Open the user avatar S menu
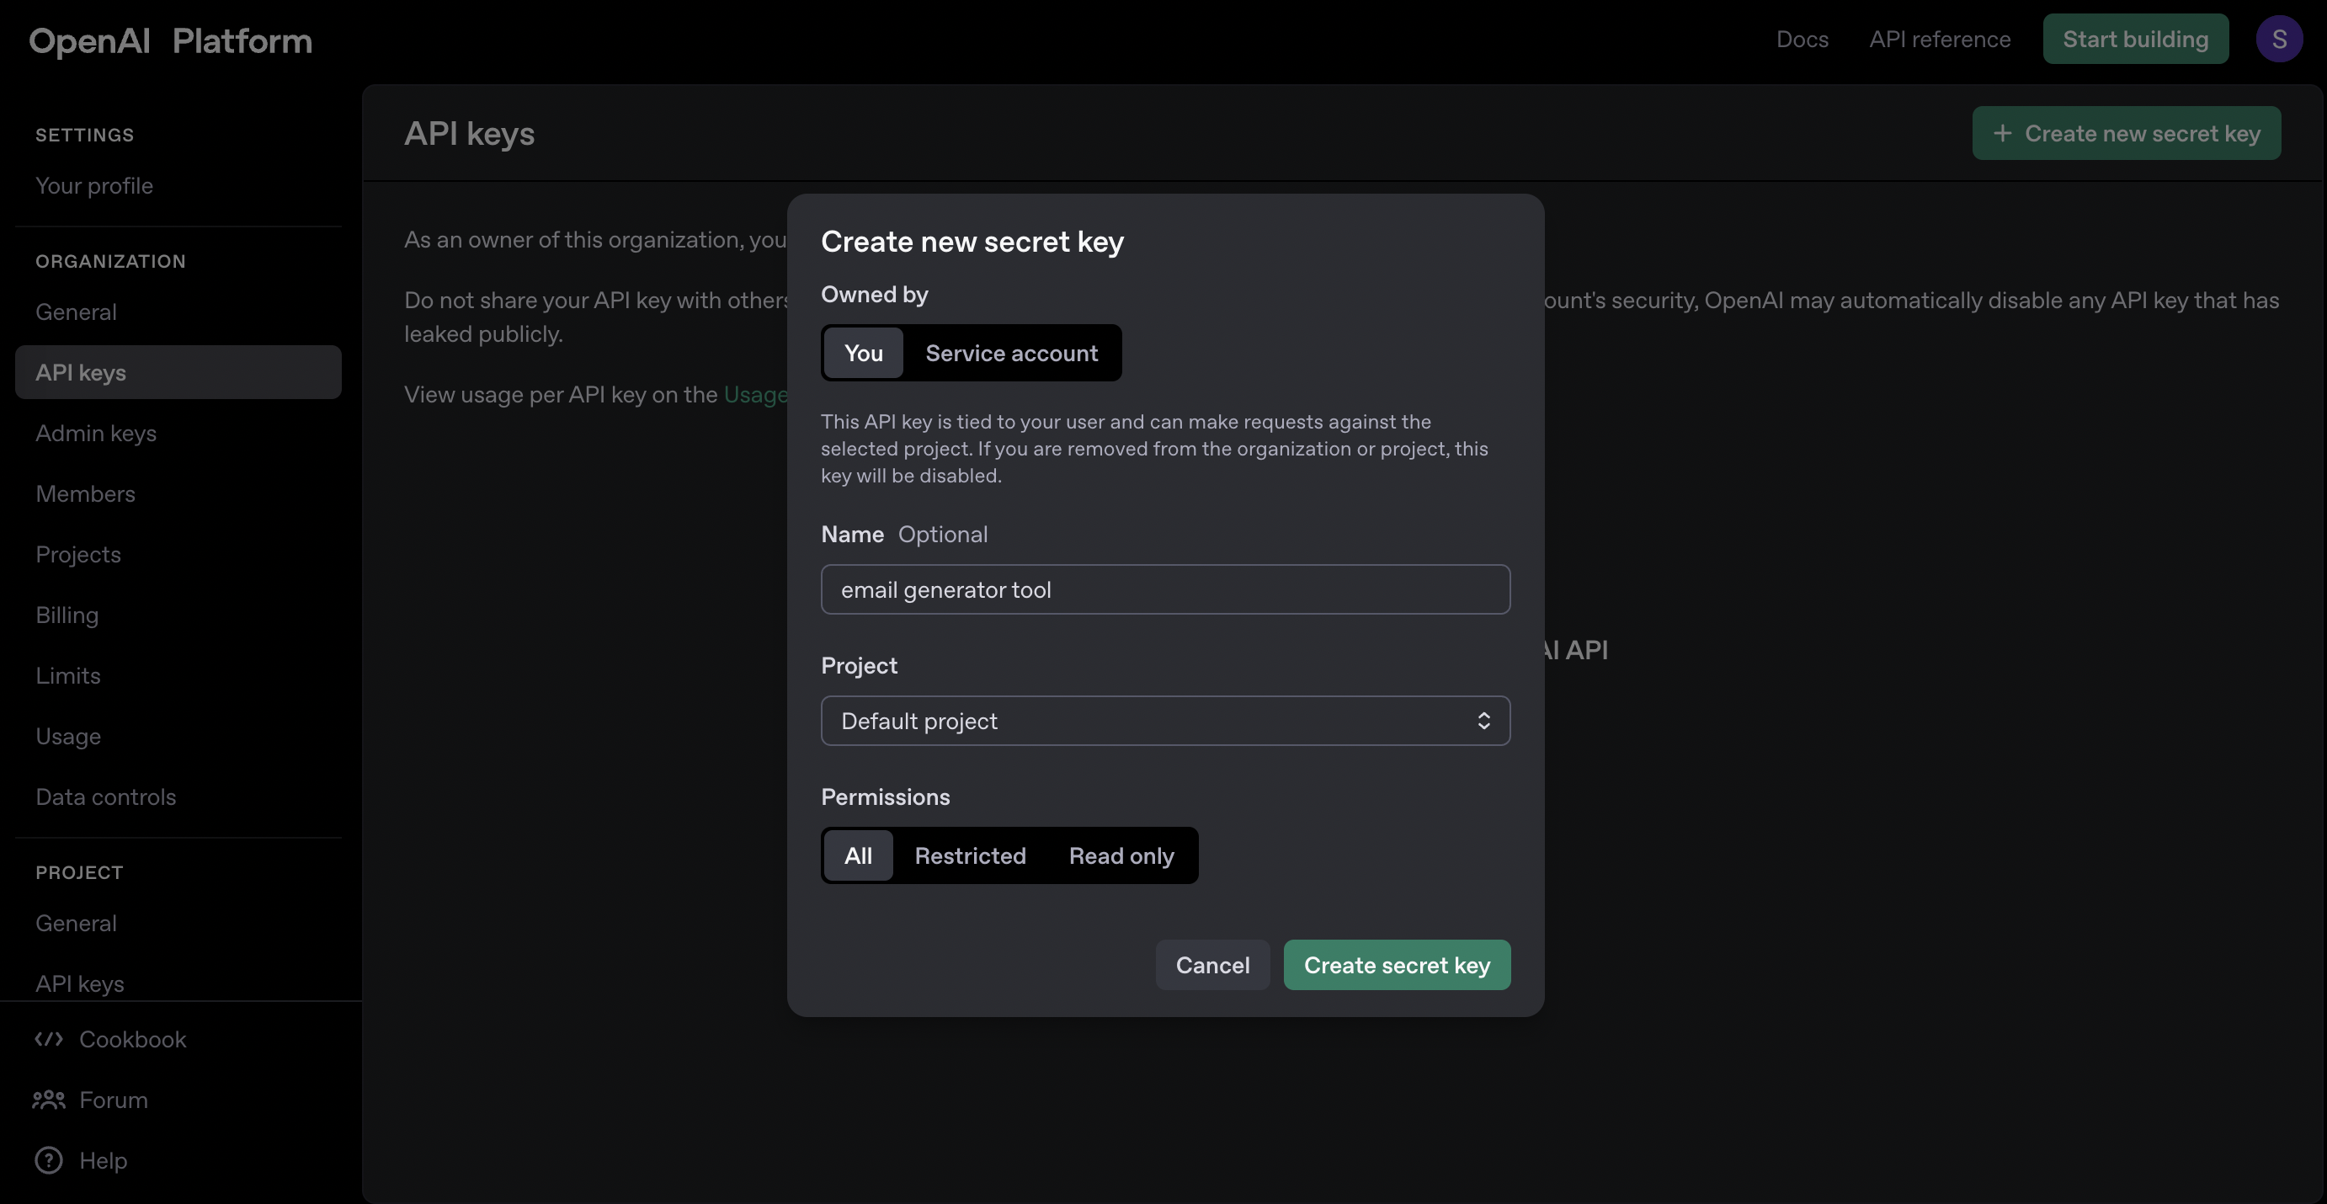Screen dimensions: 2327x1204 pyautogui.click(x=2278, y=40)
